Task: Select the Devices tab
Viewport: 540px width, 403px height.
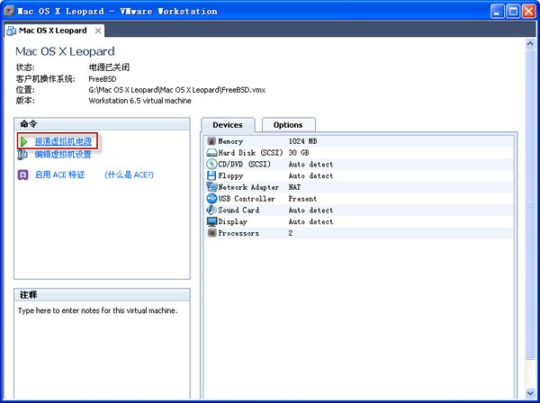Action: click(x=228, y=125)
